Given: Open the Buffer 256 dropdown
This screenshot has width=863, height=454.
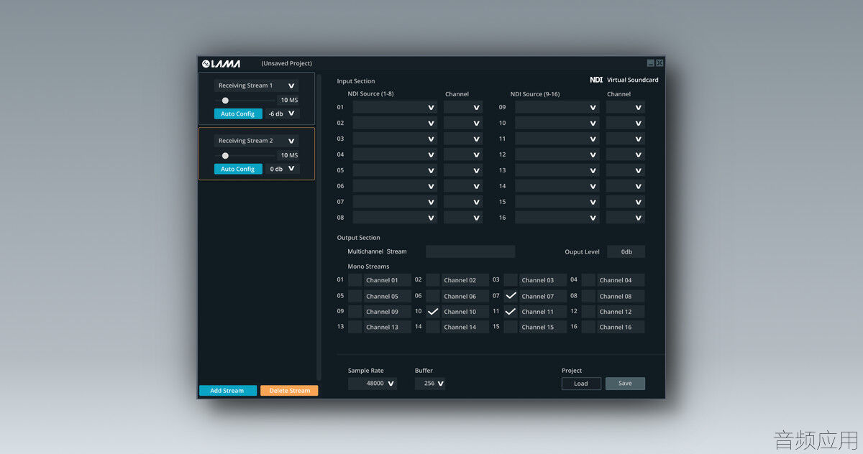Looking at the screenshot, I should [430, 384].
